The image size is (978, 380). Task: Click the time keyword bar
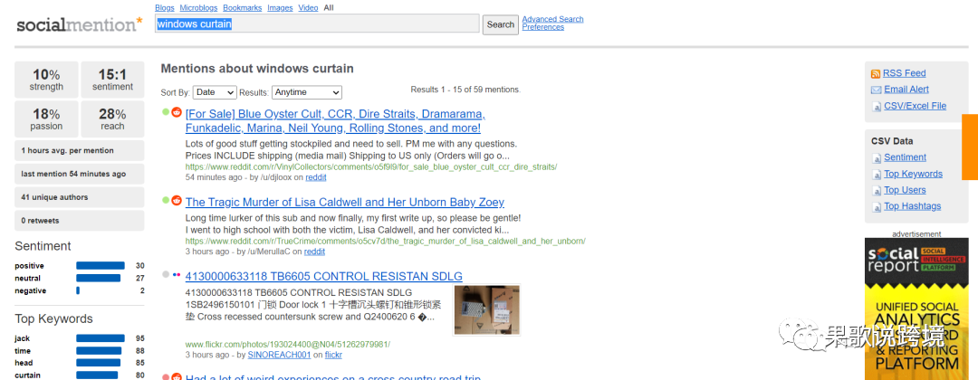pyautogui.click(x=100, y=351)
